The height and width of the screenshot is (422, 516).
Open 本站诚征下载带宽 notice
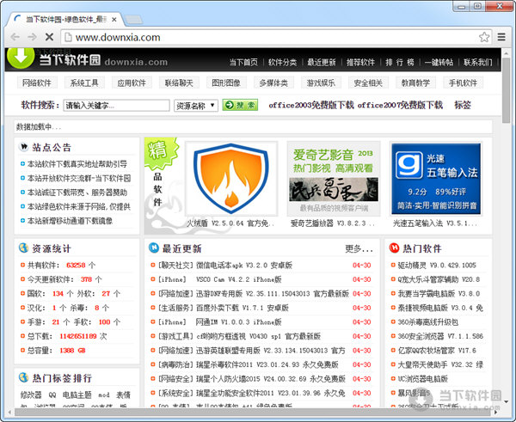pos(77,193)
